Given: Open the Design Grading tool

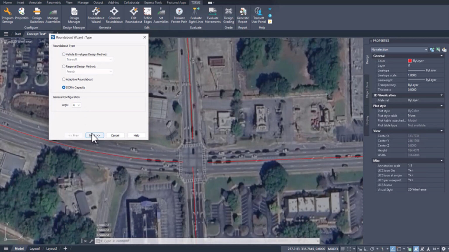Looking at the screenshot, I should pos(229,15).
